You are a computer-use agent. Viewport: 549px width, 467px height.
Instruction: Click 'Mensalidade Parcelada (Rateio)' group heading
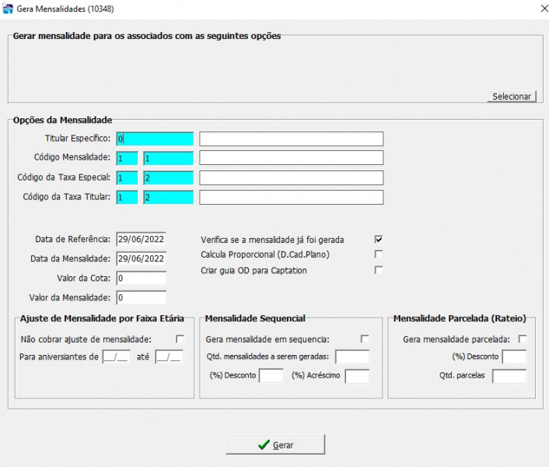tap(460, 318)
